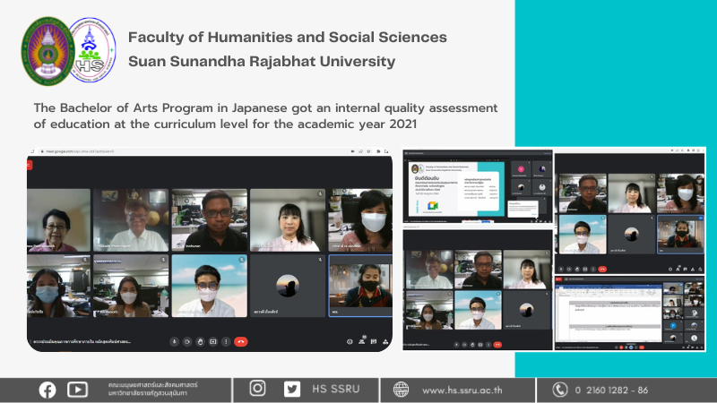Click the YouTube icon in footer

coord(77,389)
